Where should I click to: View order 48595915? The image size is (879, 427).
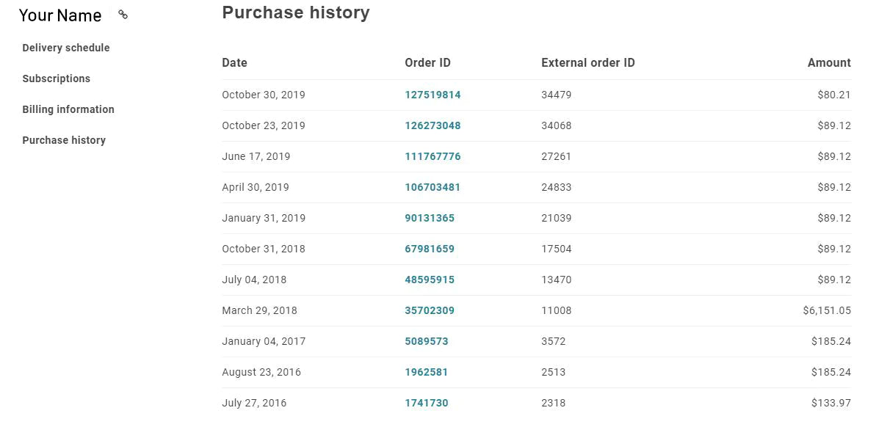[430, 280]
